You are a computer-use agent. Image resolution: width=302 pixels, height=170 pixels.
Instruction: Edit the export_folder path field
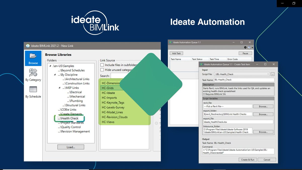[228, 114]
